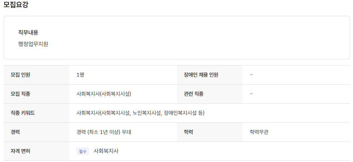This screenshot has height=162, width=353.
Task: Click the dash value beside 장애인 채용 인원
Action: click(x=251, y=75)
